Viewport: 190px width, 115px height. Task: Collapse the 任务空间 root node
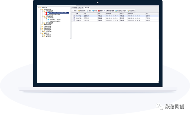click(x=38, y=8)
